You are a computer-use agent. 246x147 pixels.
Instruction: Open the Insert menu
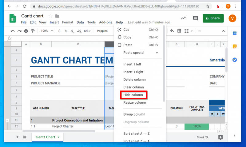click(54, 22)
